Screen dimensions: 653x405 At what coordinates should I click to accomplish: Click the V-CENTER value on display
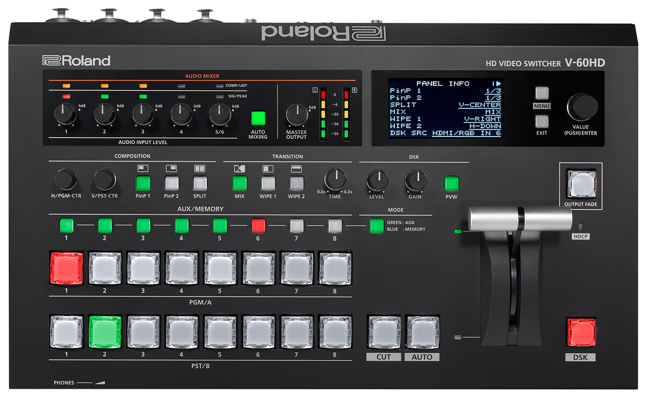tap(480, 105)
